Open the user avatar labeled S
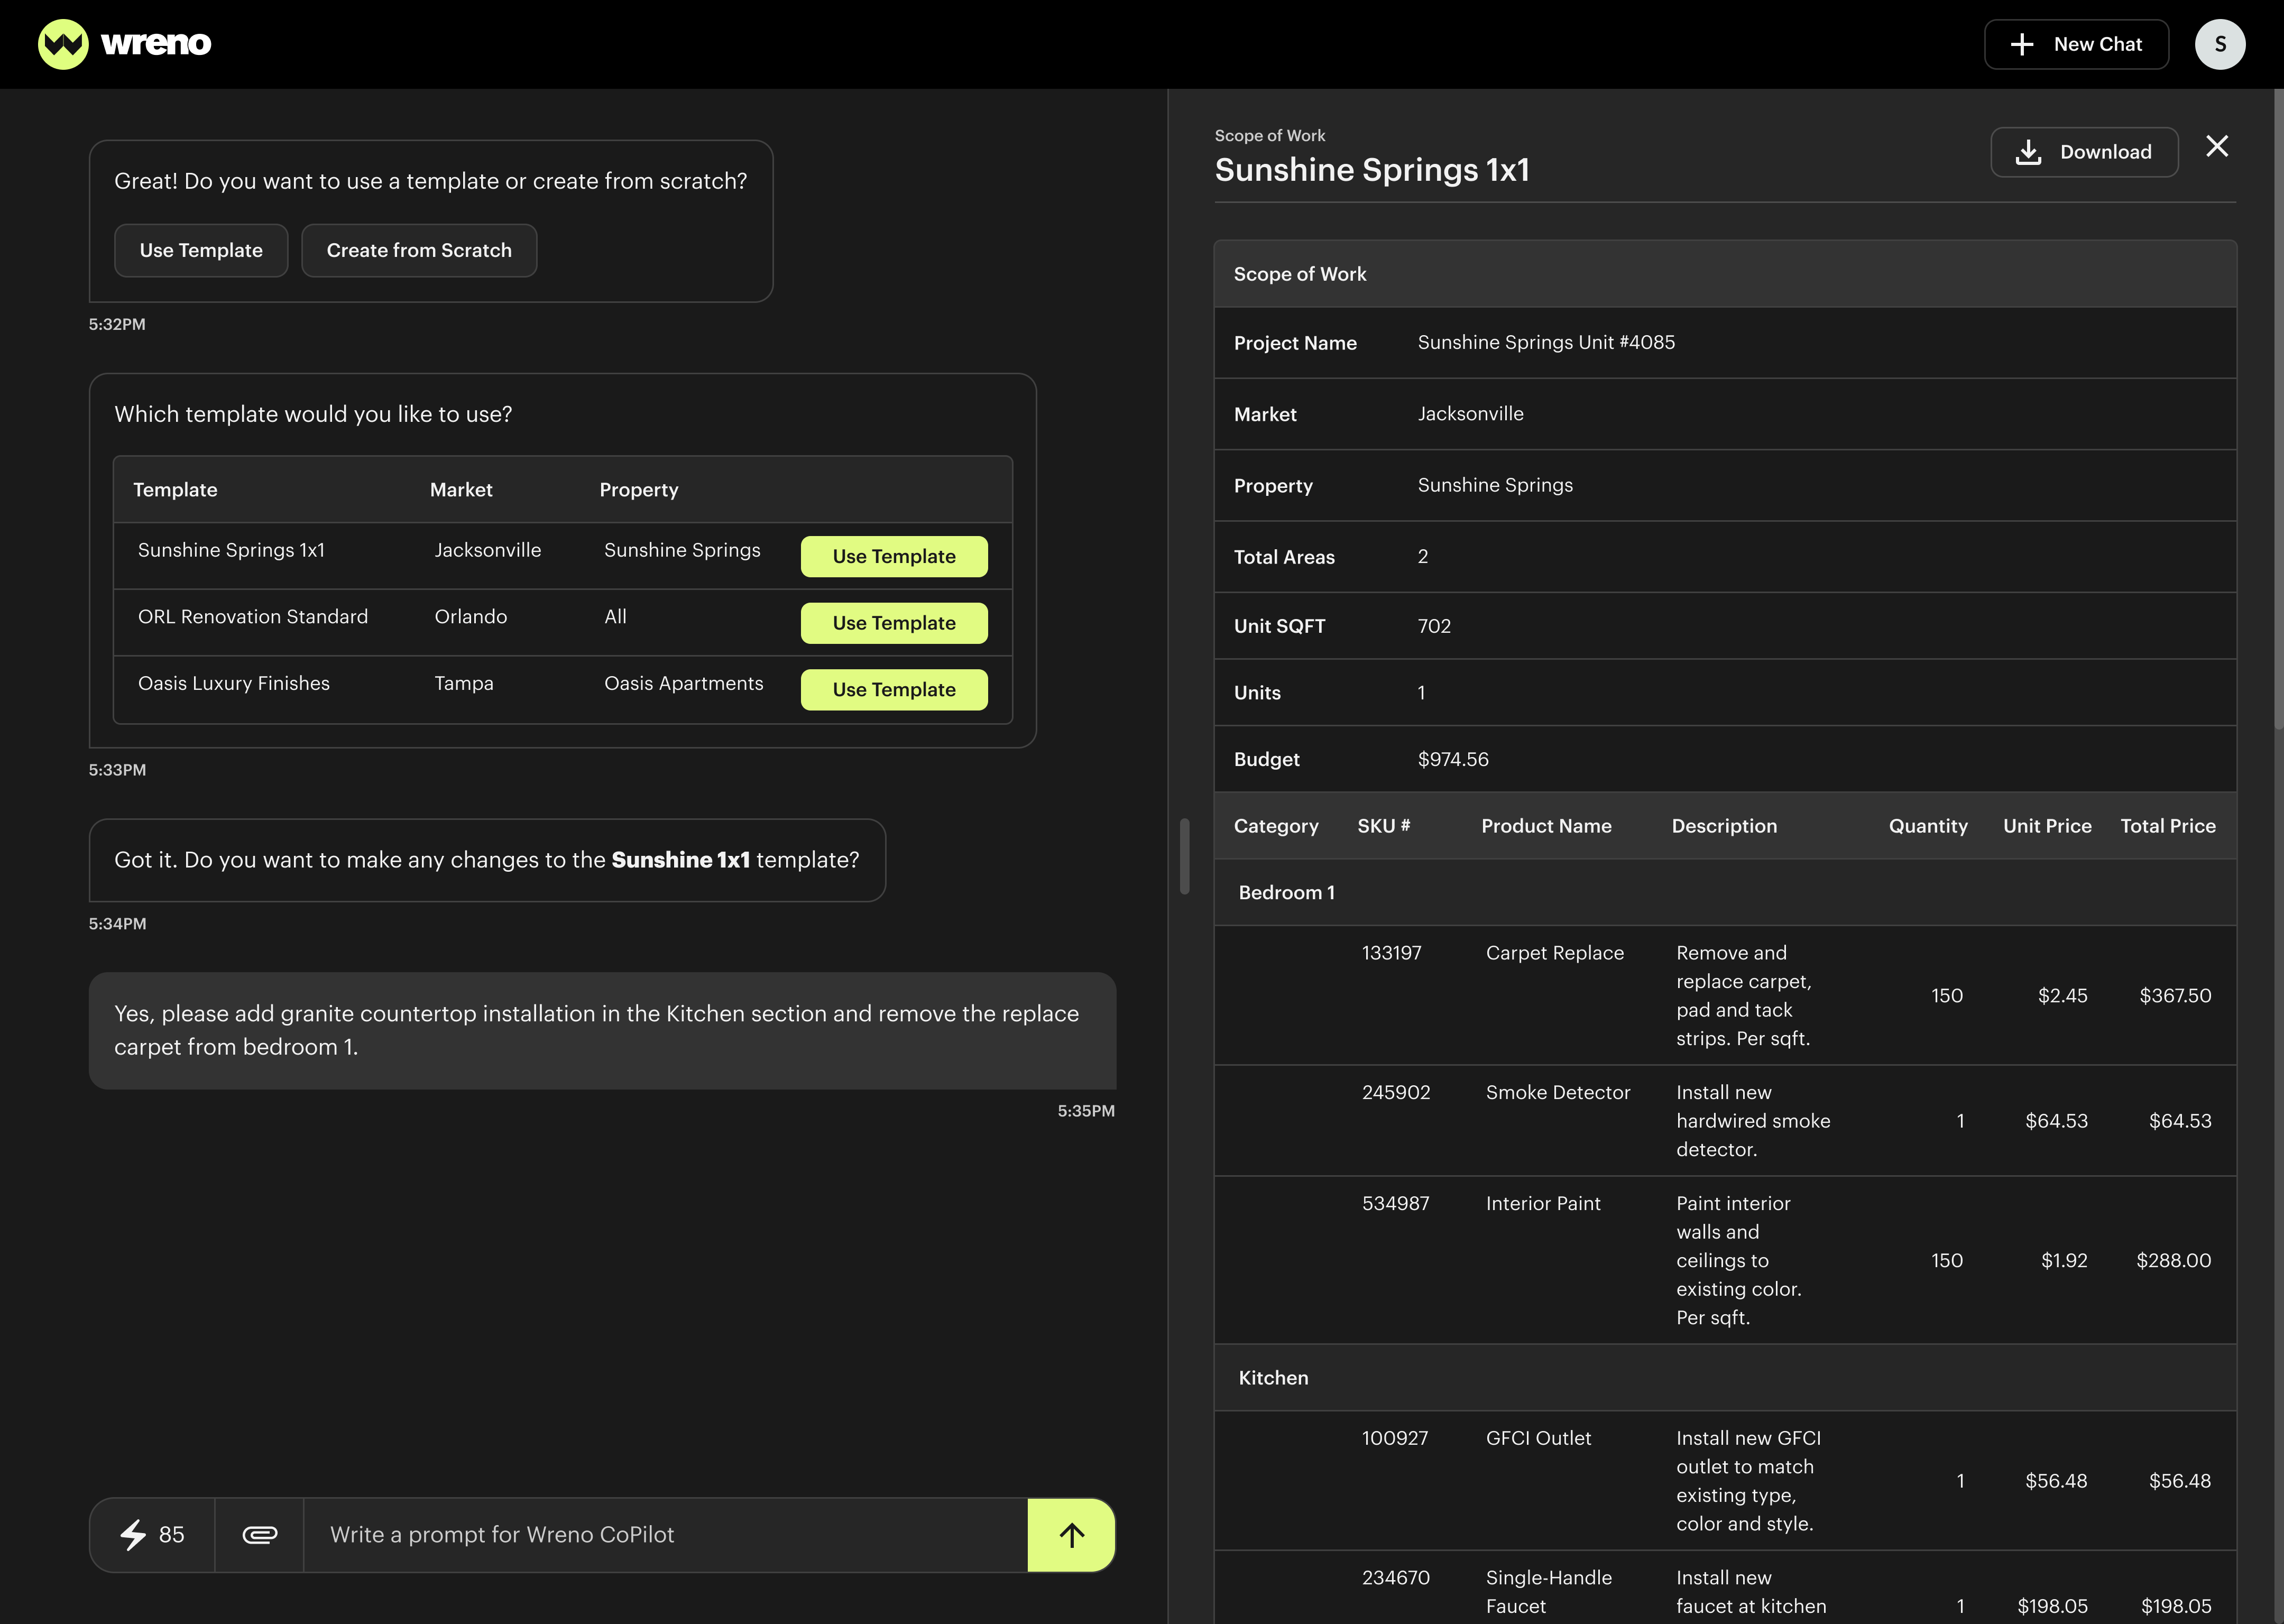Viewport: 2284px width, 1624px height. point(2219,44)
